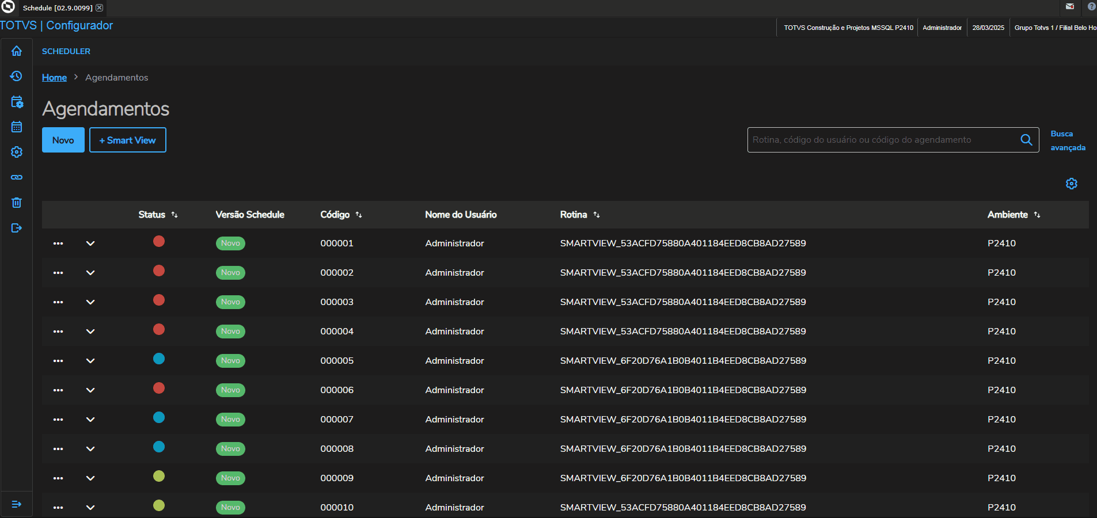
Task: Open actions menu for schedule 000003
Action: coord(58,302)
